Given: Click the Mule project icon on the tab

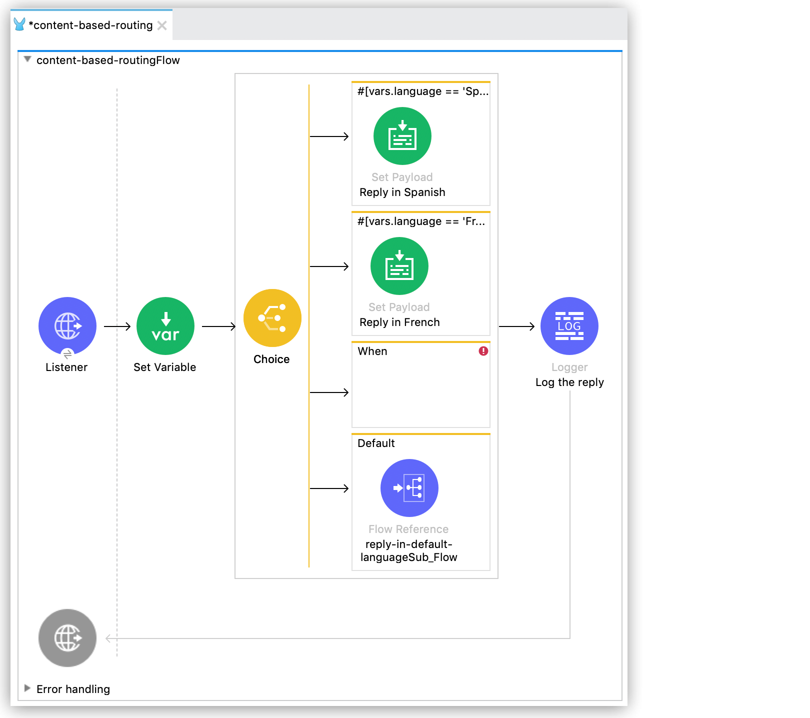Looking at the screenshot, I should [19, 24].
